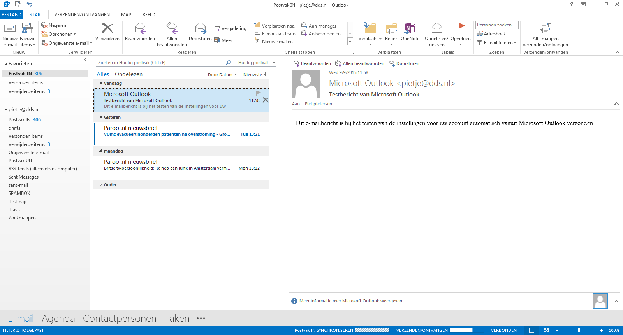Toggle Ongelezen/gelezen status
623x335 pixels.
tap(436, 35)
